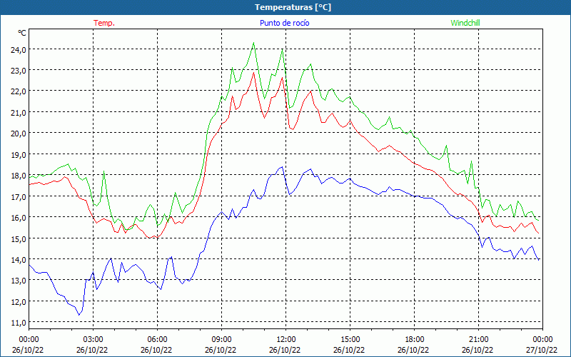Screen dimensions: 571x357
Task: Click the 26/10/22 date beneath 15:00
Action: [x=349, y=350]
